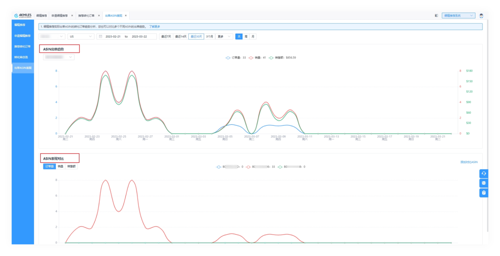The width and height of the screenshot is (500, 256).
Task: Select the 3个月 range button
Action: [x=210, y=37]
